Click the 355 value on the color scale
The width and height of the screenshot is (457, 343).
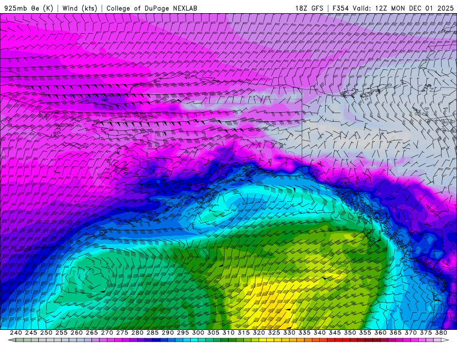(x=365, y=333)
